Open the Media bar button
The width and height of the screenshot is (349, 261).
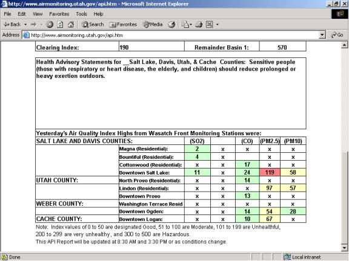point(153,24)
